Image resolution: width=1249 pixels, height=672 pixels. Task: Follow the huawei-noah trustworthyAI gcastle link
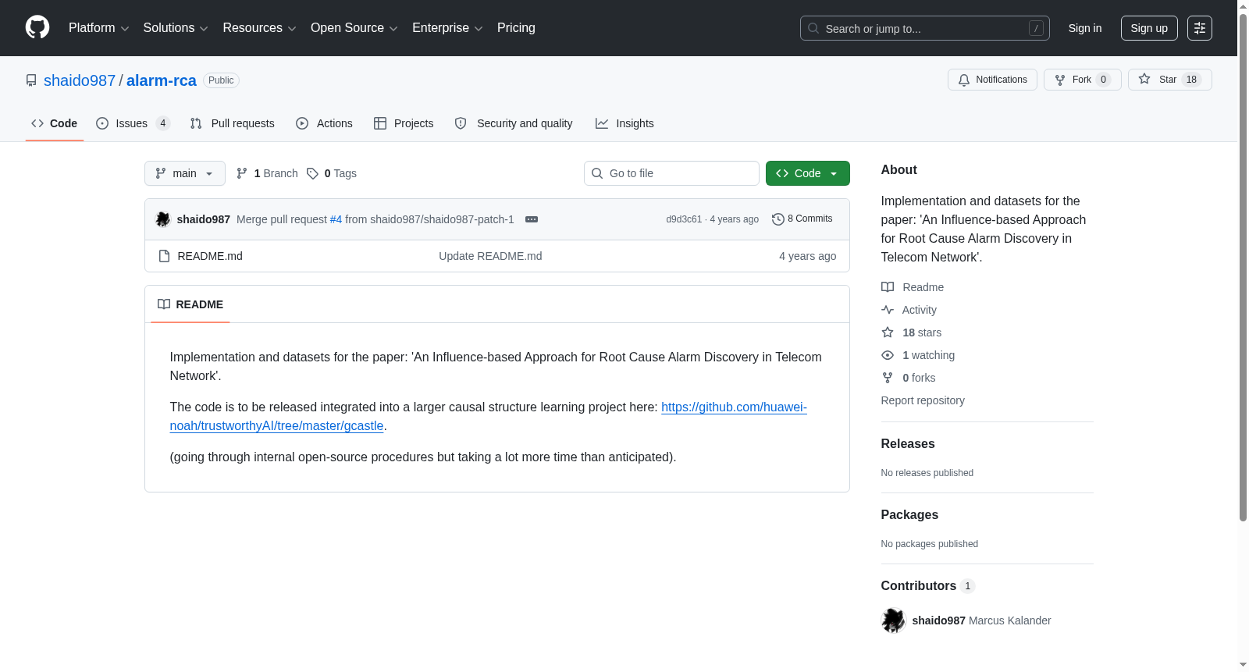[489, 417]
